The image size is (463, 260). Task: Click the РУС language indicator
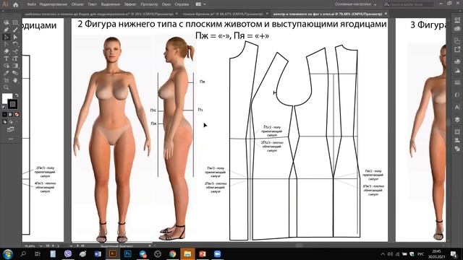[421, 253]
